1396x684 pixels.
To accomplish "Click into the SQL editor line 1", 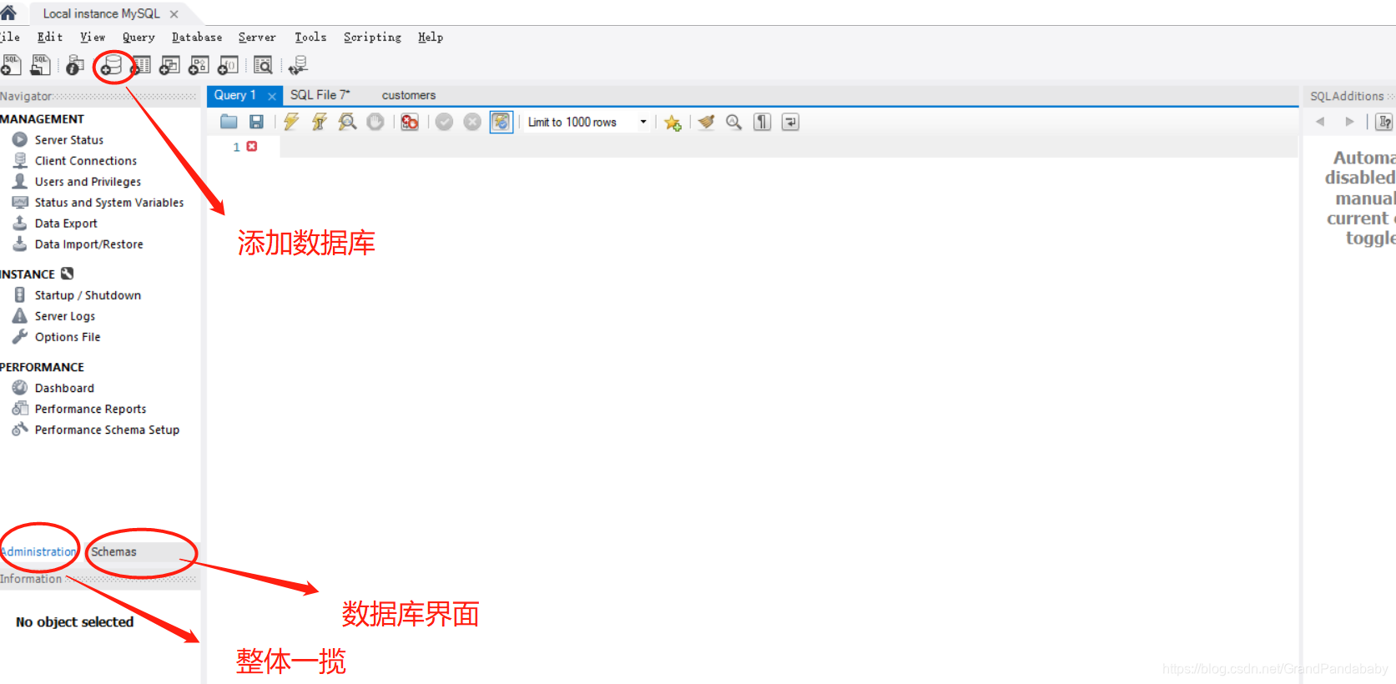I will pyautogui.click(x=788, y=147).
